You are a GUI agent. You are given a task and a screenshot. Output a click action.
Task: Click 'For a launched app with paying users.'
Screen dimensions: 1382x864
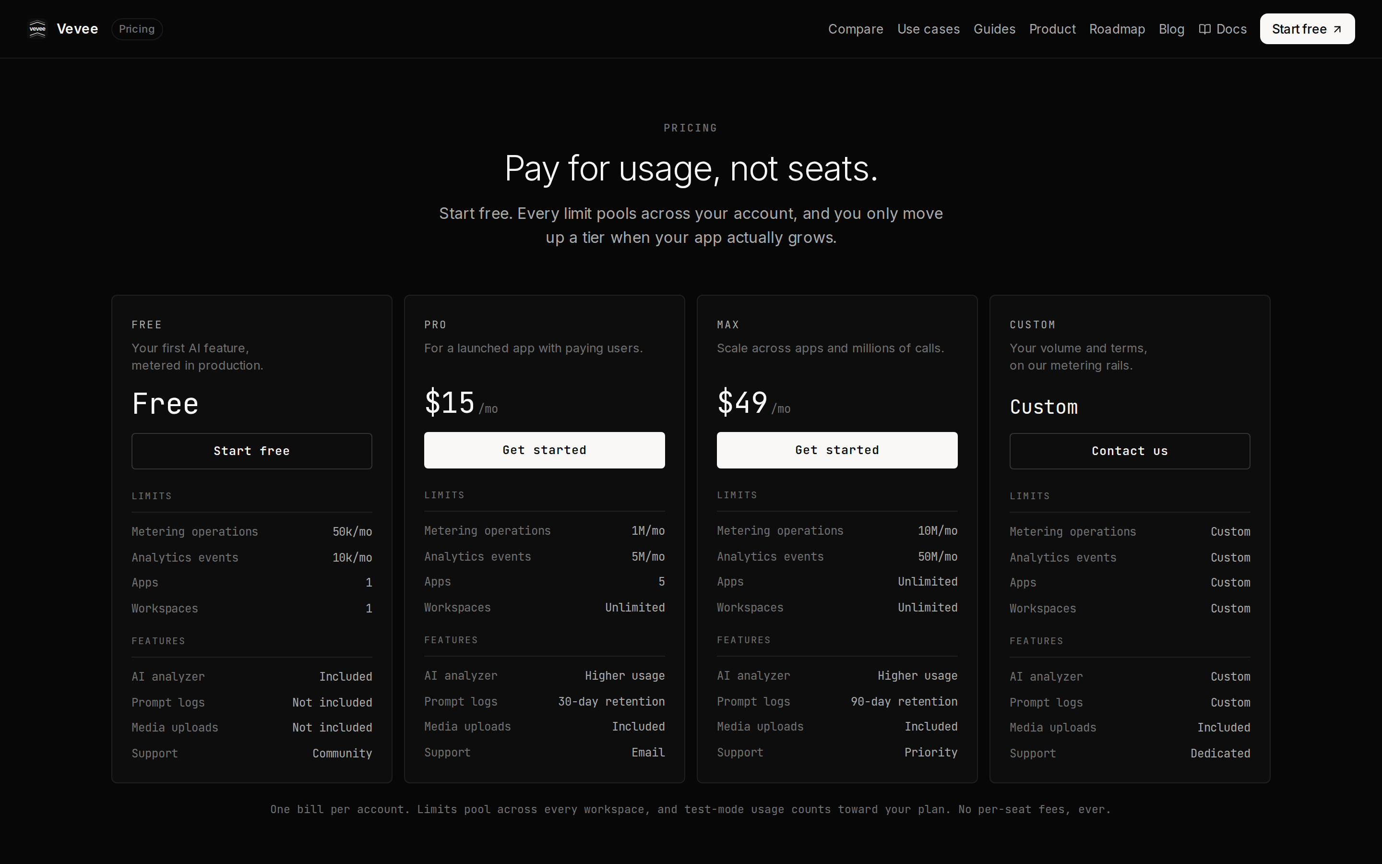coord(534,348)
